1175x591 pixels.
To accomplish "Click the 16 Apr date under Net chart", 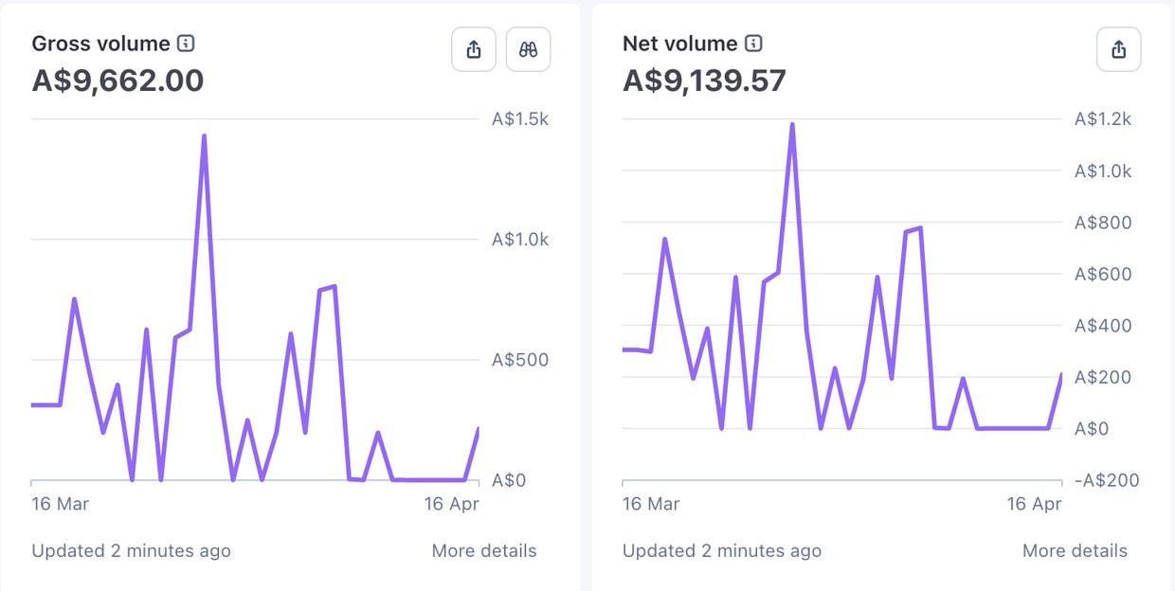I will pos(1034,504).
